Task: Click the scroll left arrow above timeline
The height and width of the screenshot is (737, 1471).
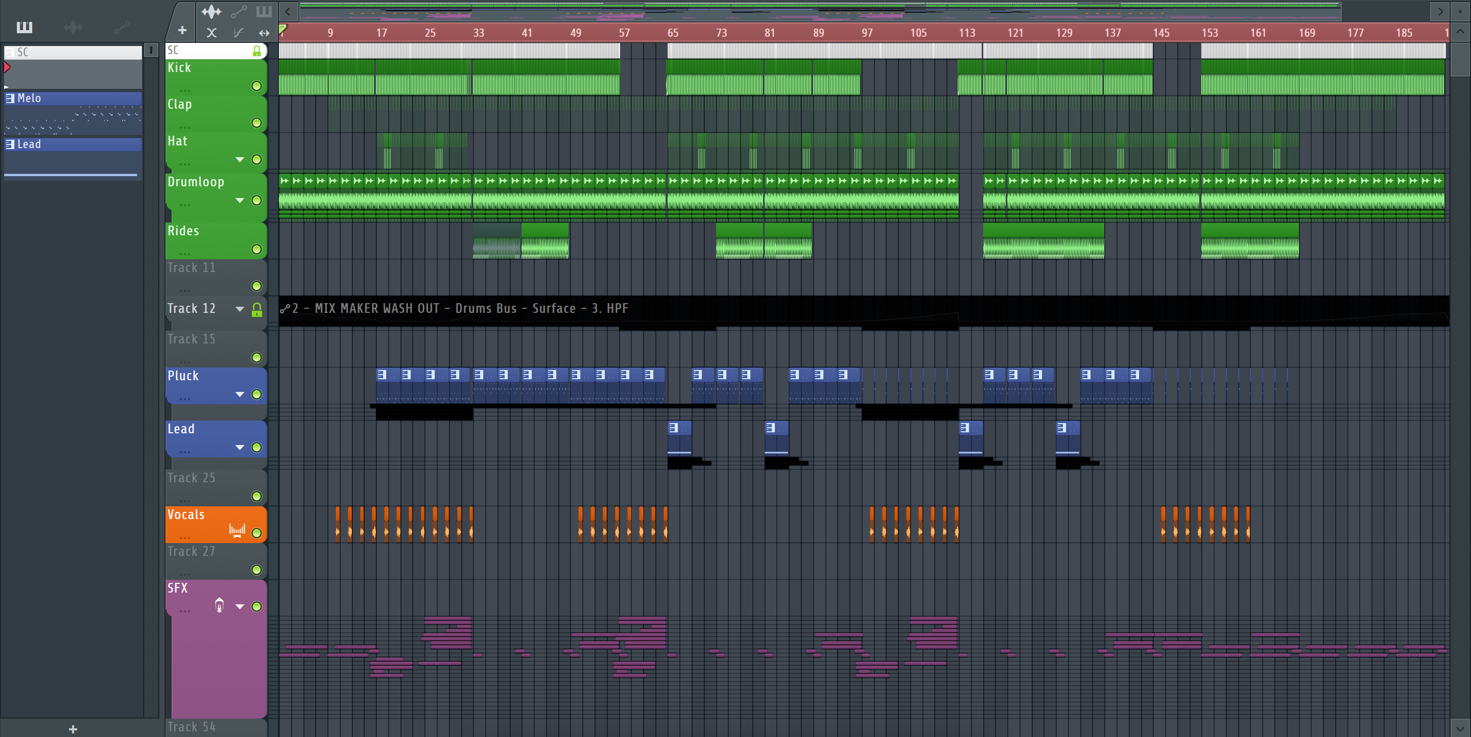Action: pos(289,11)
